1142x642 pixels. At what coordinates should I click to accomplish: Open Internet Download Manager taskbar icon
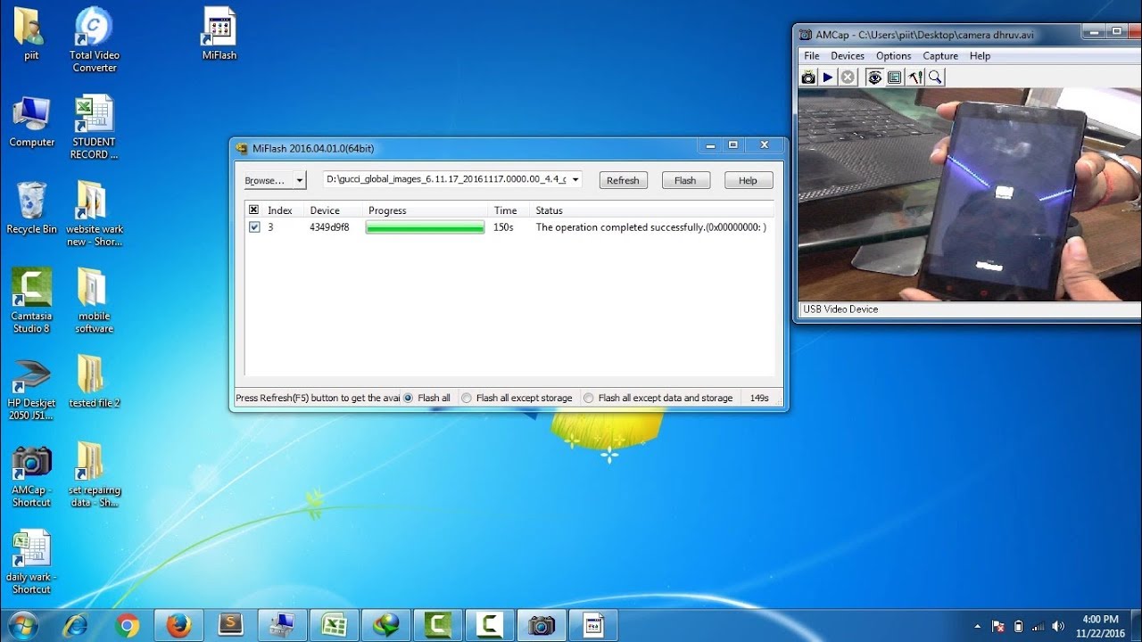[x=386, y=626]
